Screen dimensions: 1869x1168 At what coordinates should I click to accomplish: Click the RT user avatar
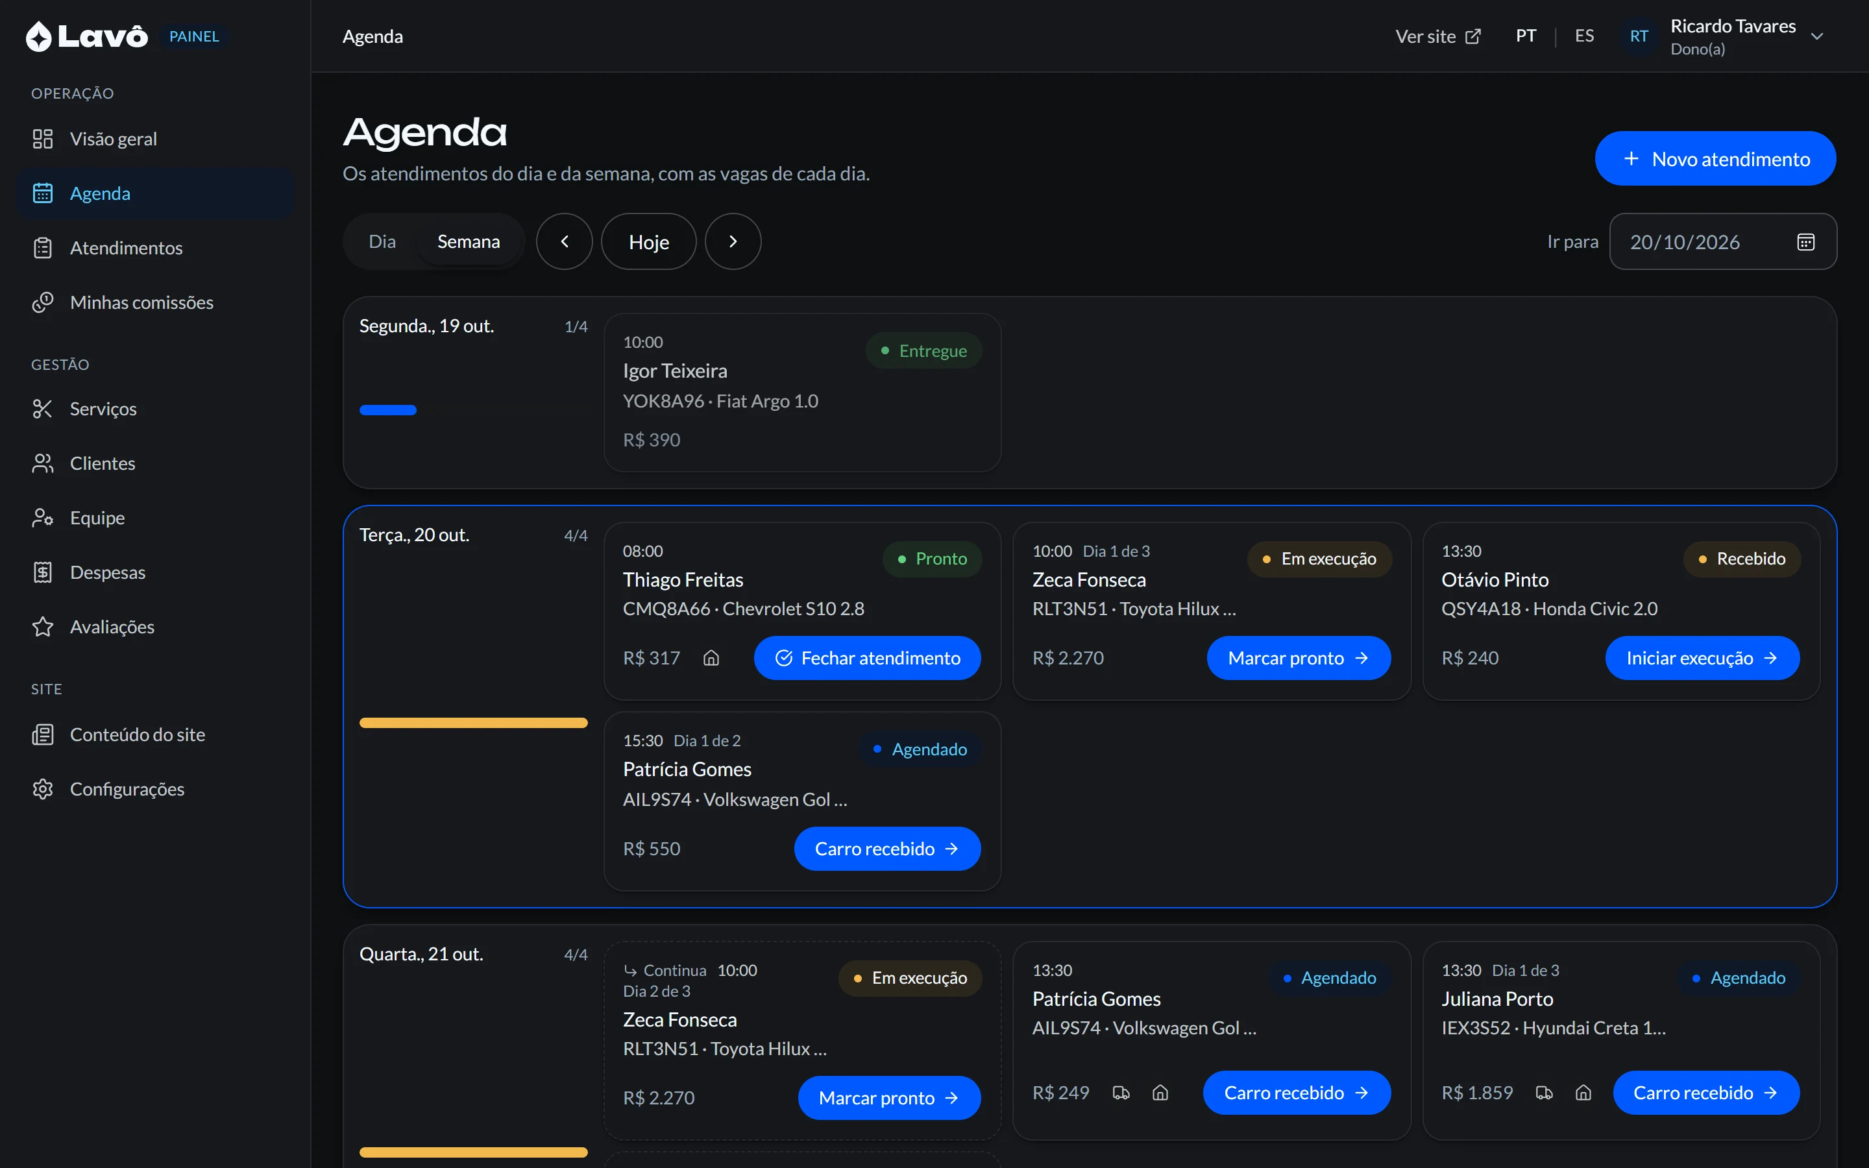[x=1639, y=36]
